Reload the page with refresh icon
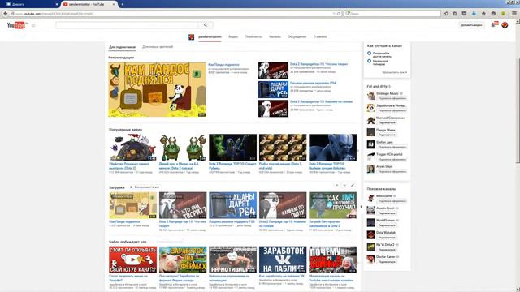Screen dimensions: 520x292 click(x=339, y=14)
